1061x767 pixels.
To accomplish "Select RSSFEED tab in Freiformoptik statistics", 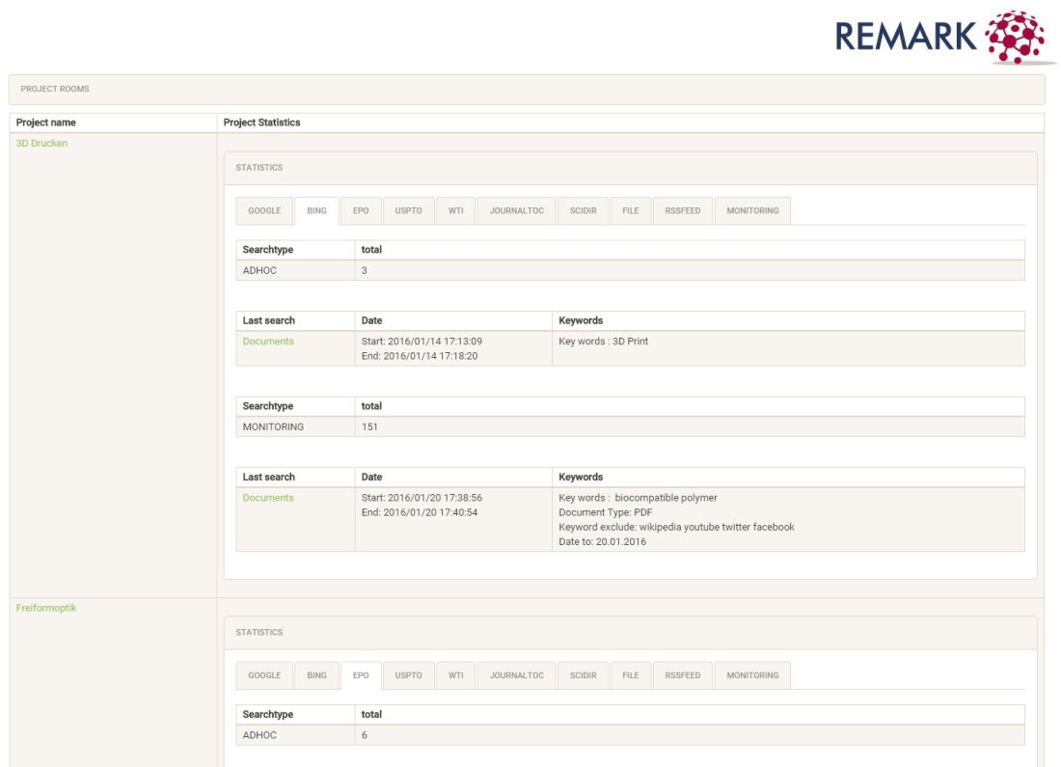I will [682, 675].
